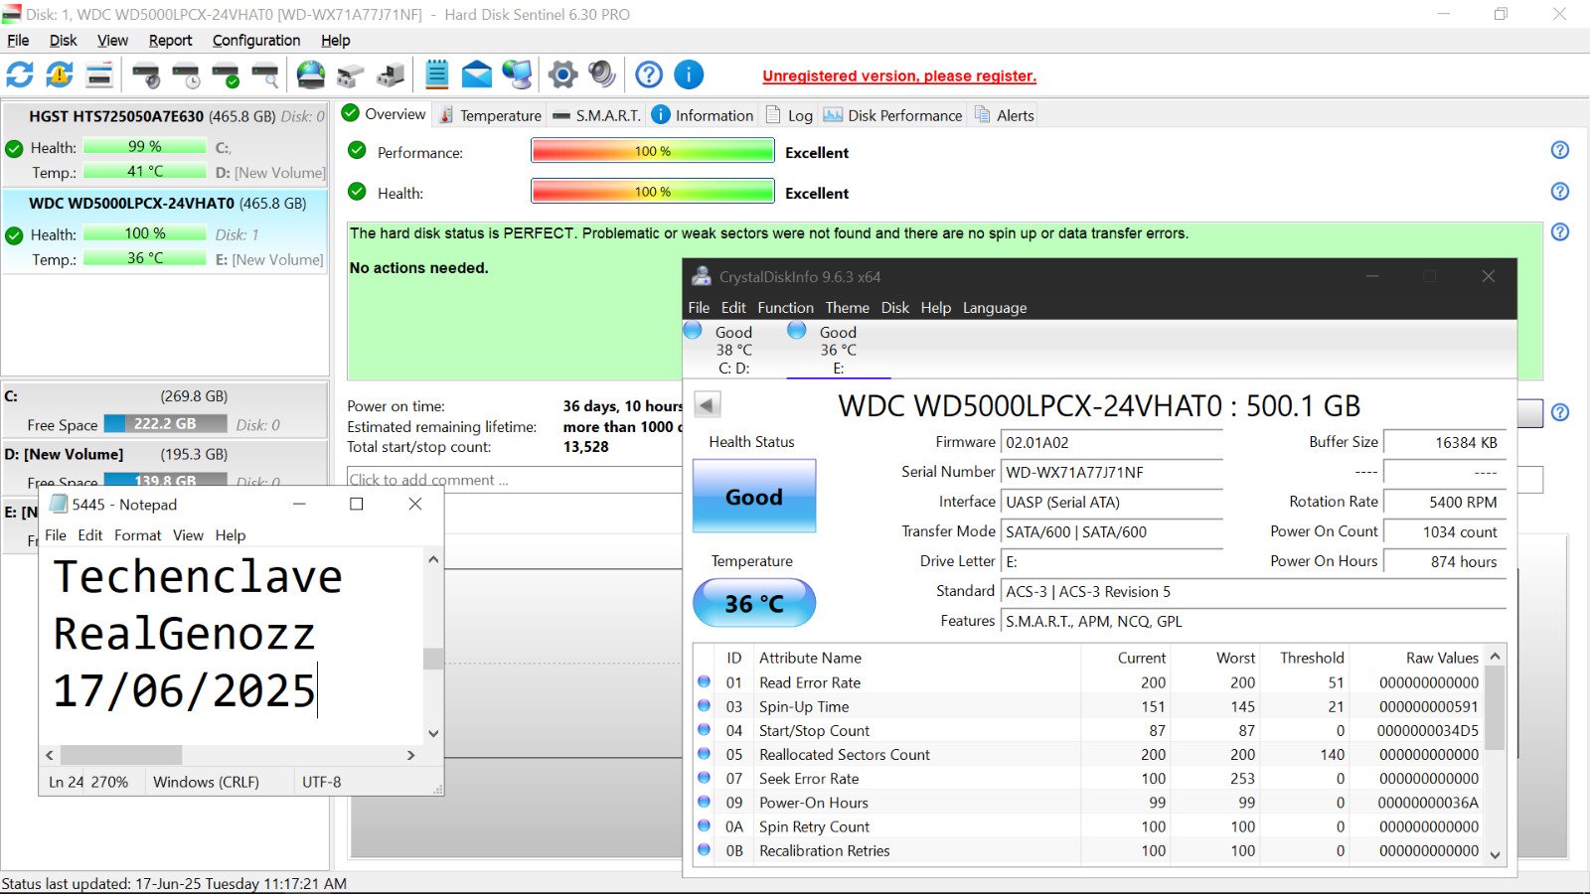Click the Notepad vertical scrollbar down arrow
The width and height of the screenshot is (1590, 894).
coord(433,734)
